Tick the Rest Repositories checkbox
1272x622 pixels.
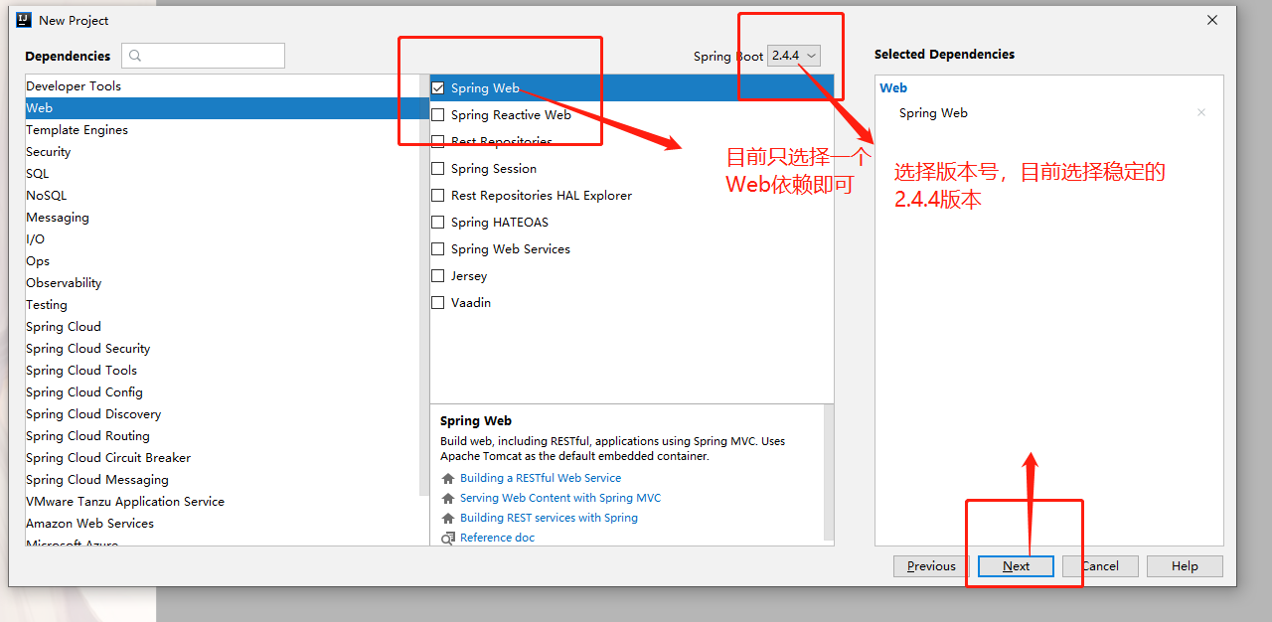pos(437,141)
